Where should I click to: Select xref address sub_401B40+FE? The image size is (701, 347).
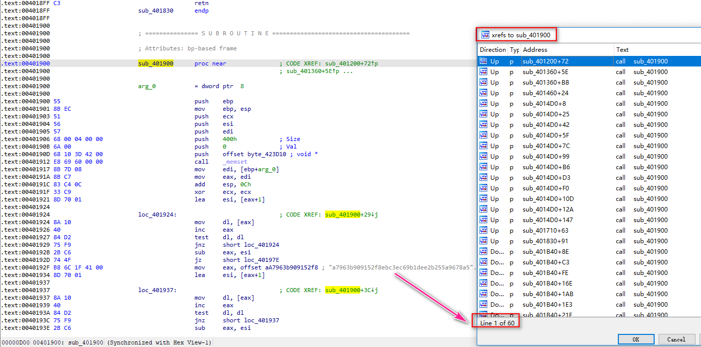pos(546,272)
